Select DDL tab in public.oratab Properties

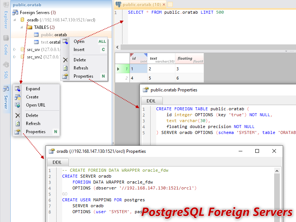pos(151,101)
